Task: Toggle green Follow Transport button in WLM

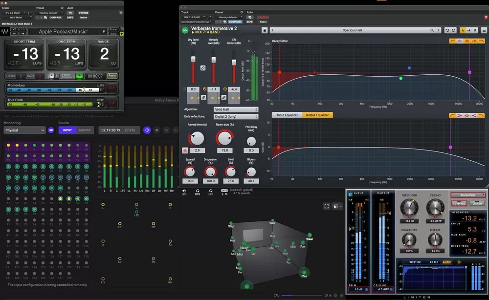Action: coord(79,76)
